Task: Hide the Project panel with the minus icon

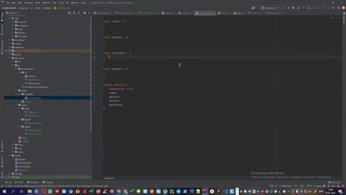Action: tap(89, 13)
